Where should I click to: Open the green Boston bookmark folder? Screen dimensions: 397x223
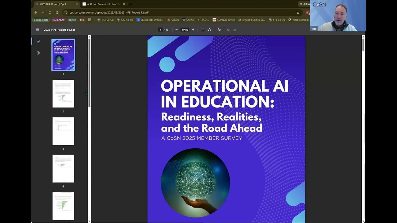coord(72,20)
